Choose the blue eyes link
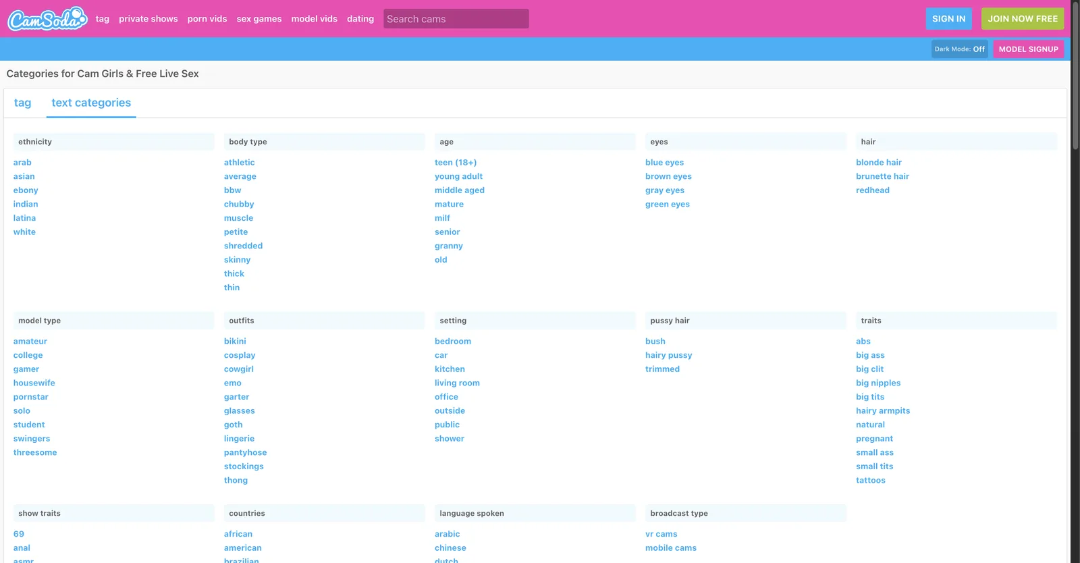 coord(665,163)
